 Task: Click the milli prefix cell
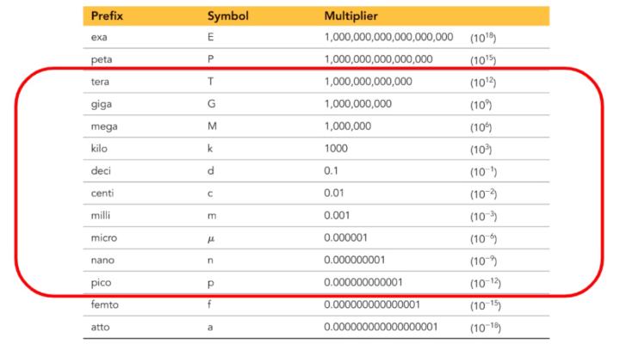100,215
